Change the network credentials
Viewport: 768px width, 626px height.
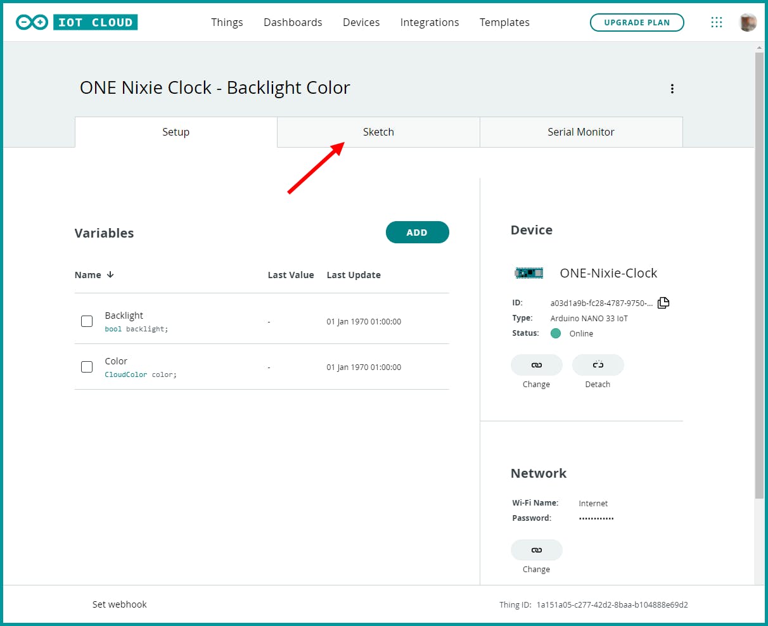(x=536, y=550)
